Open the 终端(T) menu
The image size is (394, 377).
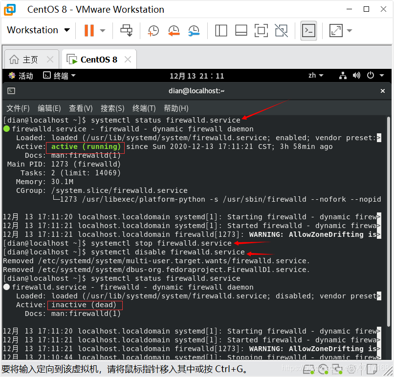point(144,108)
